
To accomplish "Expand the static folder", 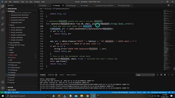I will [11, 50].
